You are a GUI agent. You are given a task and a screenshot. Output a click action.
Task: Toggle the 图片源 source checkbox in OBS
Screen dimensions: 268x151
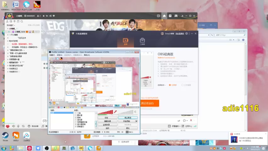tap(76, 115)
